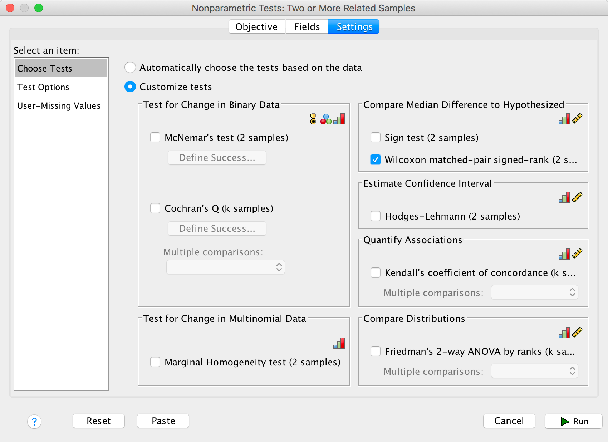Click the flag-type icon in Binary Data group
The height and width of the screenshot is (442, 608).
[313, 119]
